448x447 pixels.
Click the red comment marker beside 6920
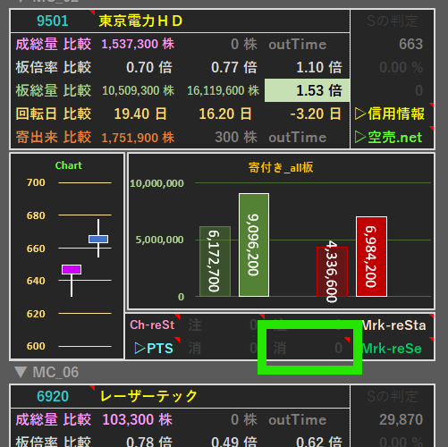(x=92, y=387)
